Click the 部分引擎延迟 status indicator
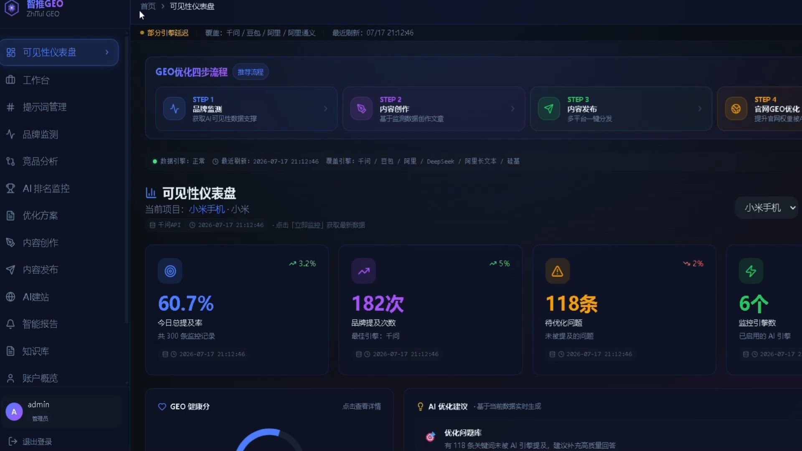Viewport: 802px width, 451px height. point(164,33)
